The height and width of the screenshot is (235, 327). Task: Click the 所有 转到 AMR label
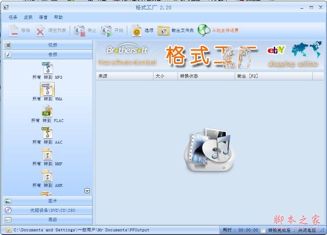(47, 185)
